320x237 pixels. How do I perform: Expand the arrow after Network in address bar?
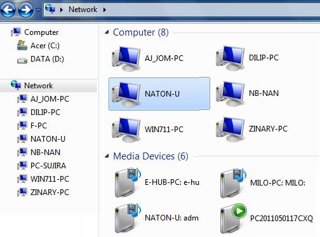(x=105, y=10)
